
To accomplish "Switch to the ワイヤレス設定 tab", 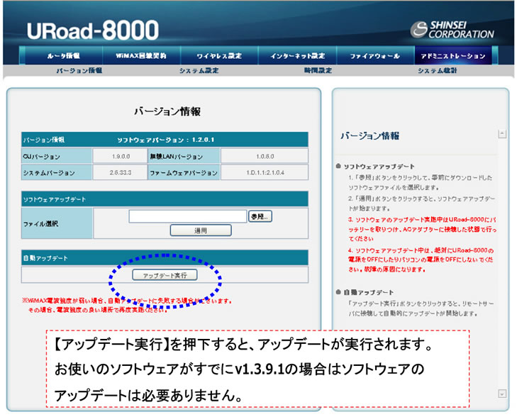I will coord(219,56).
